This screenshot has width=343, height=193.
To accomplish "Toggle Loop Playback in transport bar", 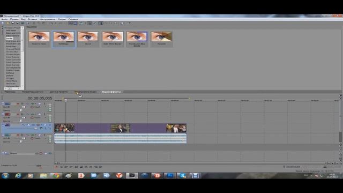I will point(62,167).
